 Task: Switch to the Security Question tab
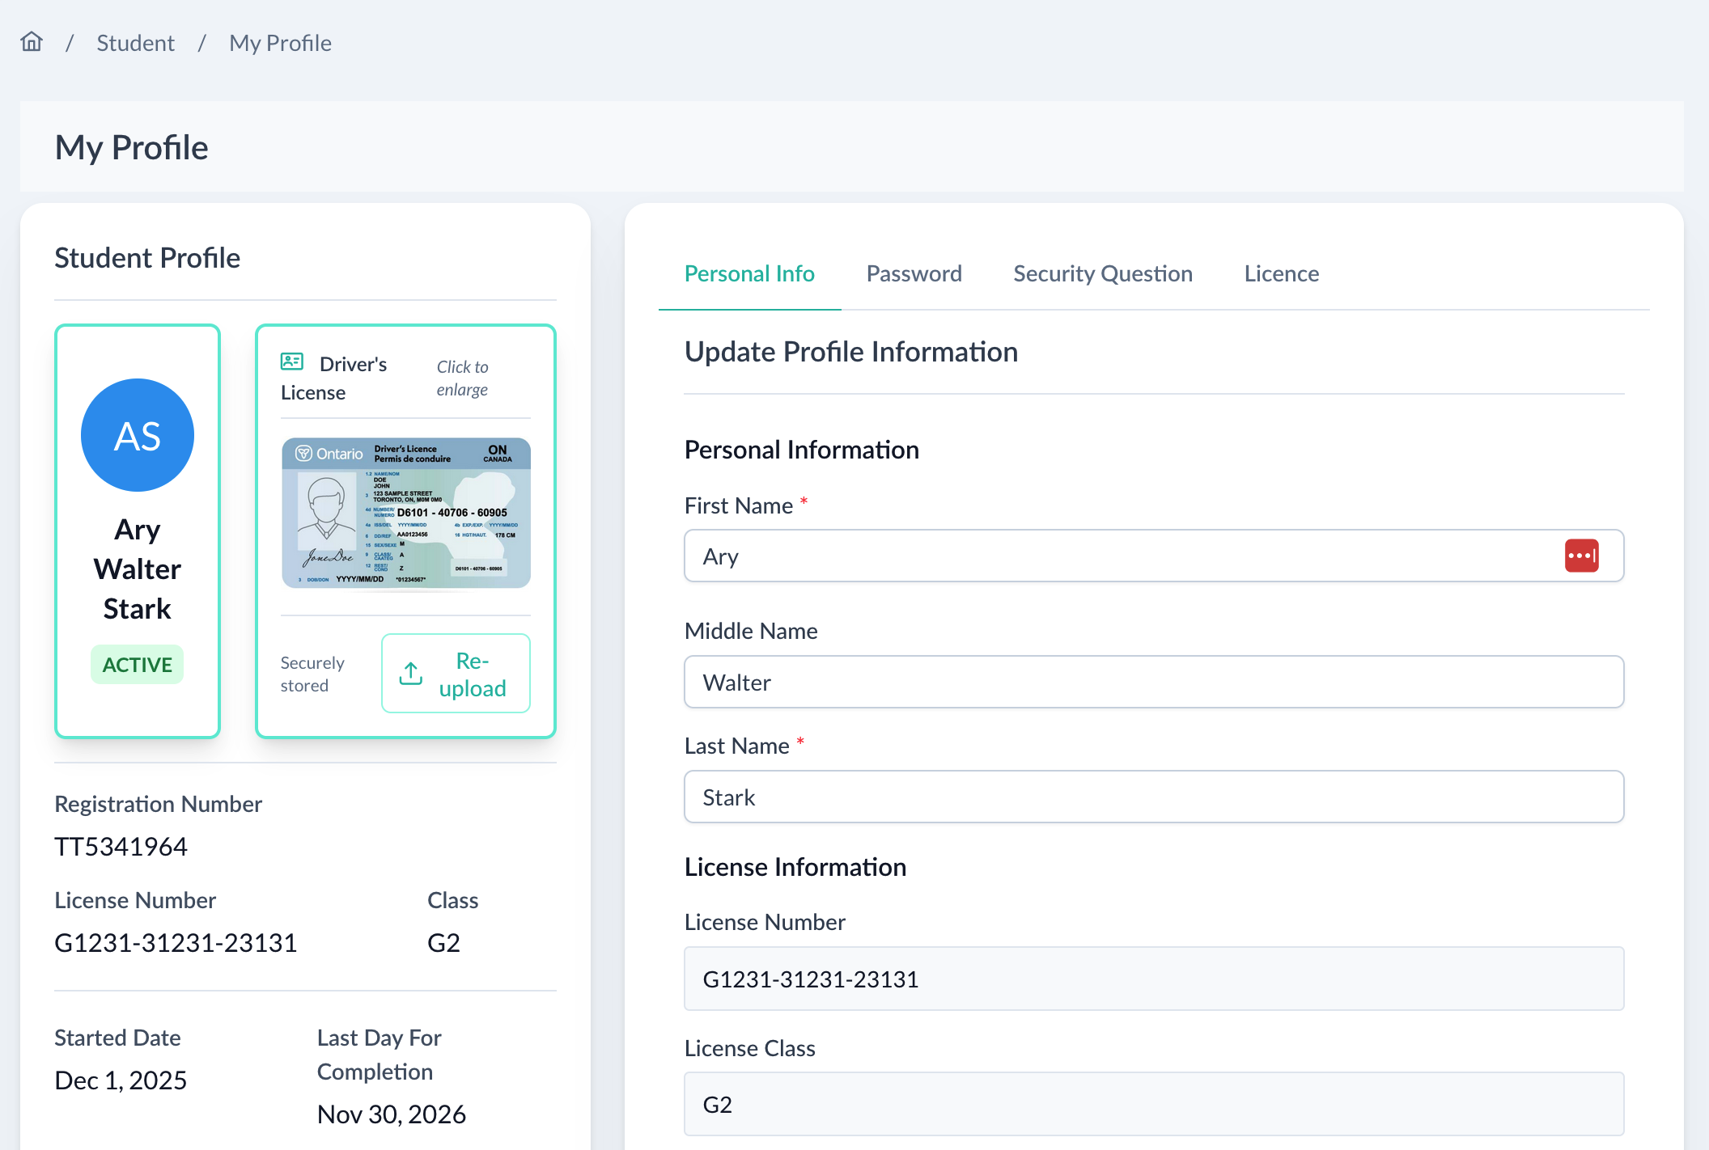click(x=1102, y=273)
